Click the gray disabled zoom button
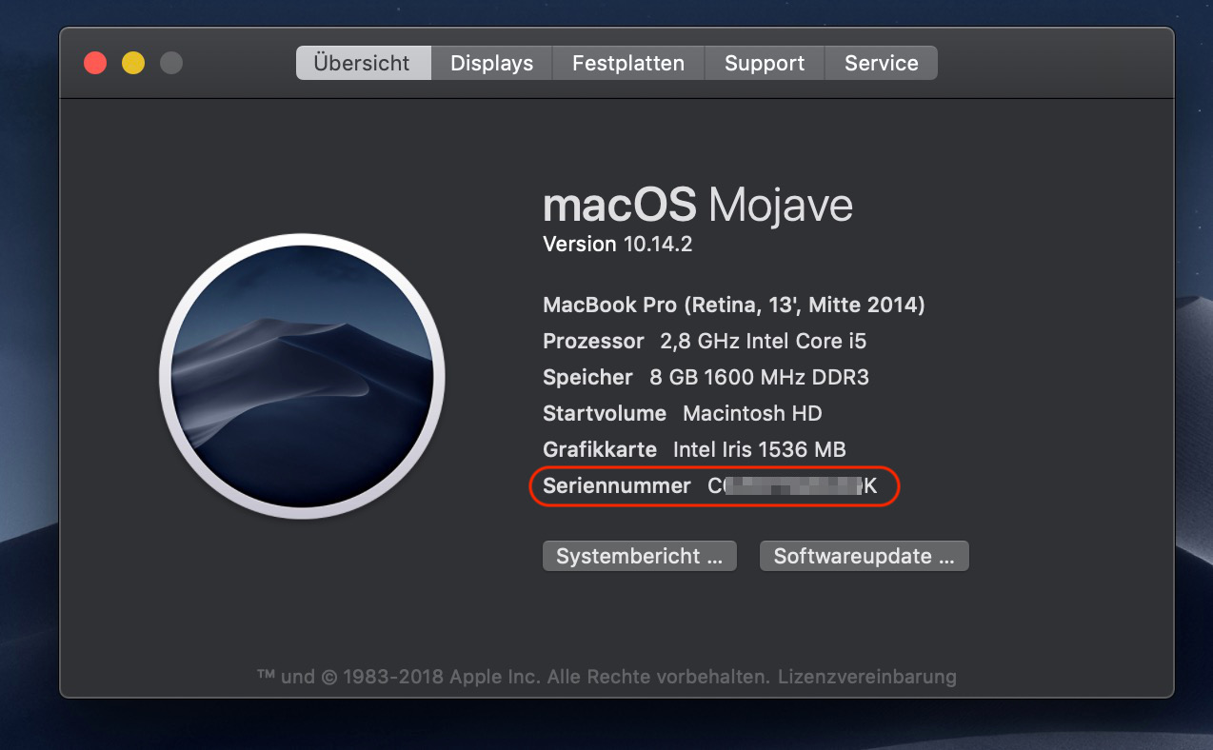The image size is (1213, 750). click(171, 64)
